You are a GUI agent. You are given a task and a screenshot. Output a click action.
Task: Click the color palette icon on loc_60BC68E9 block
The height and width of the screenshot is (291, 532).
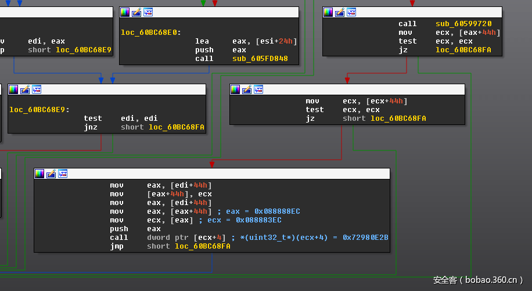(13, 89)
